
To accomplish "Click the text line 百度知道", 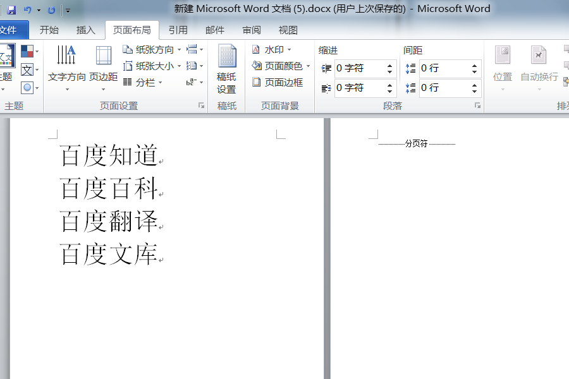I will pyautogui.click(x=109, y=155).
